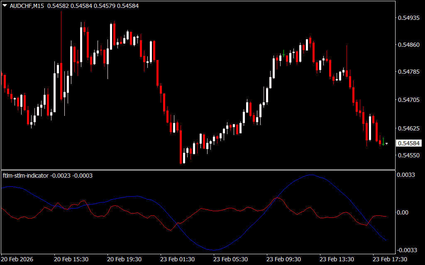
Task: Click the 20 Feb 2026 date label
Action: [x=17, y=259]
